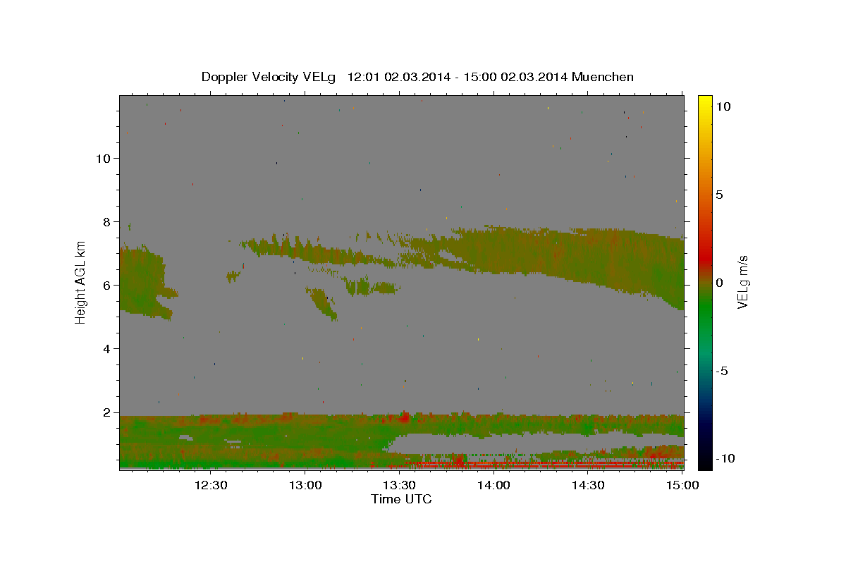Screen dimensions: 846x564
Task: Click the small slanted cloud streak near 13:05 at 5 km
Action: click(321, 303)
